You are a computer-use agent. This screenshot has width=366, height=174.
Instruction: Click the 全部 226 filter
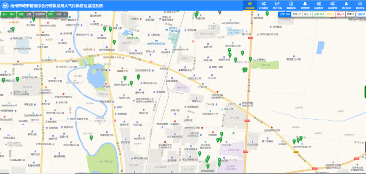[x=285, y=14]
